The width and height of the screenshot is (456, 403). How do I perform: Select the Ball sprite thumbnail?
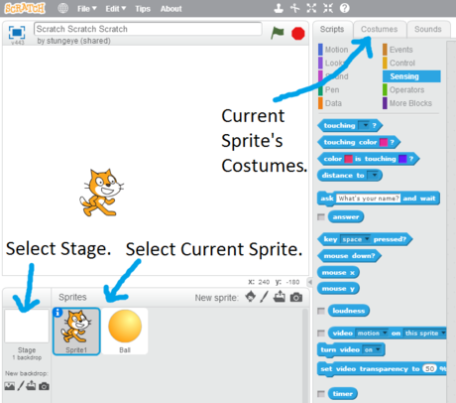point(125,332)
